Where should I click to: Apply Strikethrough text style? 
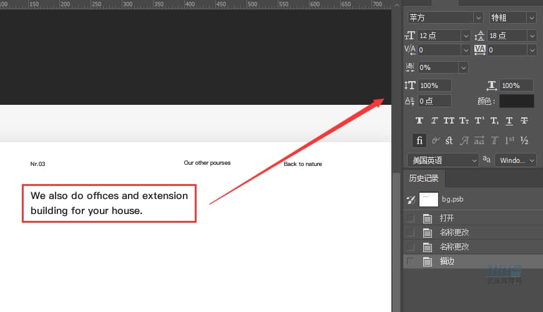click(524, 120)
